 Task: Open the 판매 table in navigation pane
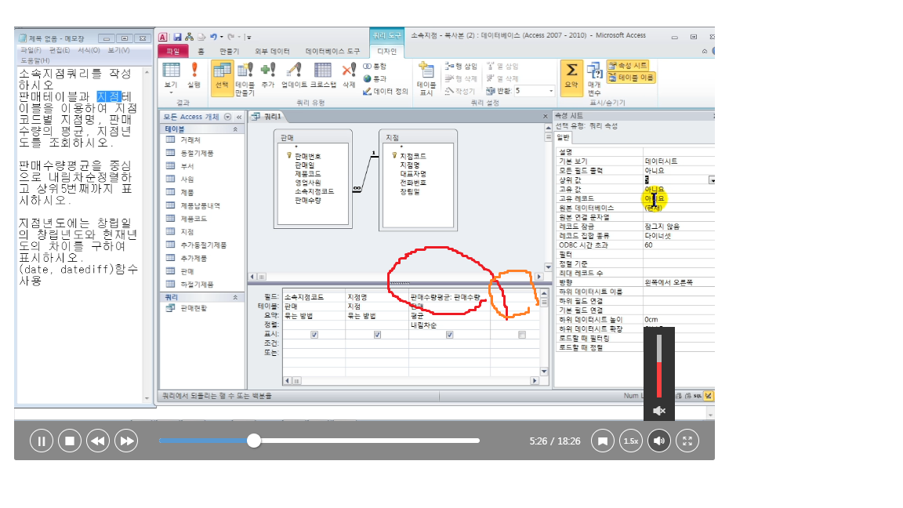tap(187, 271)
